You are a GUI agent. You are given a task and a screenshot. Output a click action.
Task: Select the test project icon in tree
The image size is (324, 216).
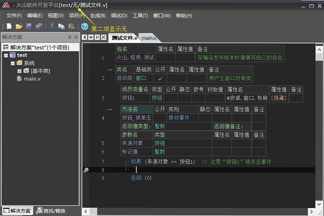pyautogui.click(x=13, y=55)
